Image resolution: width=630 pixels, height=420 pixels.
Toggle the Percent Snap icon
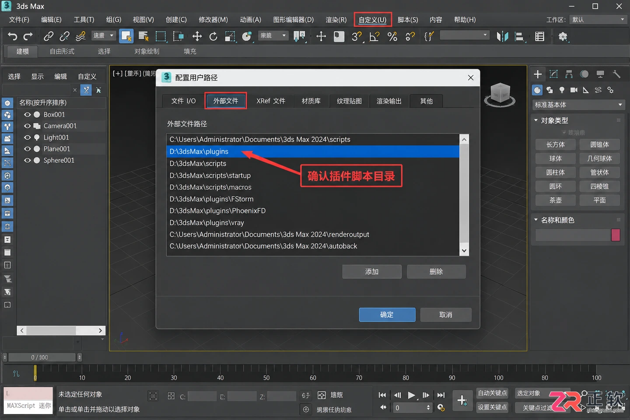pos(392,36)
